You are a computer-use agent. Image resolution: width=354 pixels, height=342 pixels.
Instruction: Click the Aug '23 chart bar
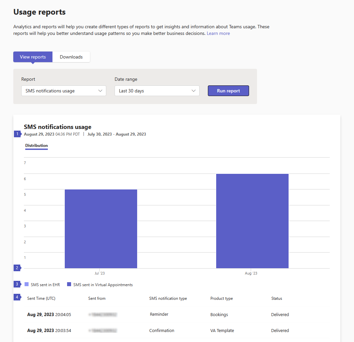click(x=252, y=221)
